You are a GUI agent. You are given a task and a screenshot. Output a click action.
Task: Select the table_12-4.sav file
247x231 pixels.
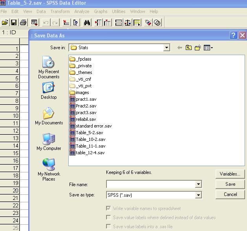[87, 153]
